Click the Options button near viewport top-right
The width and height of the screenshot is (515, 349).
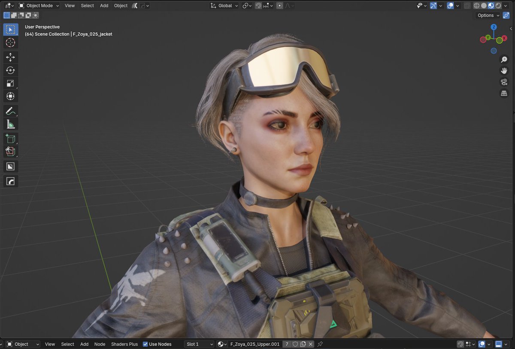(x=486, y=15)
